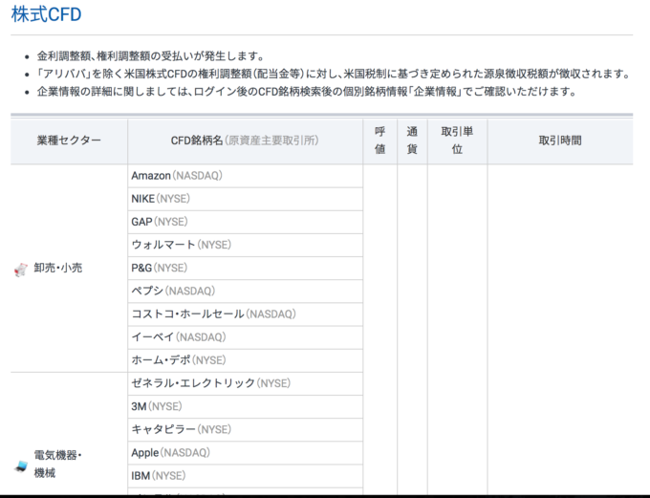Click the laptop icon beside 電気機器・機械
The height and width of the screenshot is (498, 650).
click(x=21, y=466)
